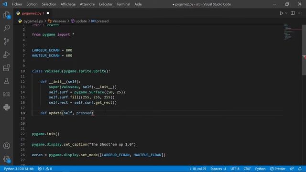
Task: Show errors and warnings count in status bar
Action: 45,169
